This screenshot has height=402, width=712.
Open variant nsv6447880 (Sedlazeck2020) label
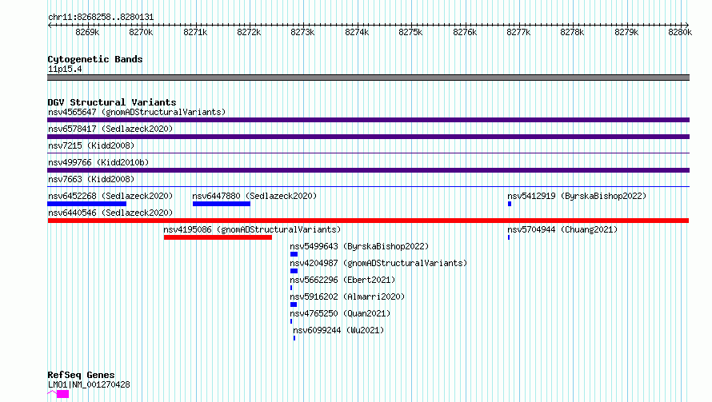tap(254, 196)
